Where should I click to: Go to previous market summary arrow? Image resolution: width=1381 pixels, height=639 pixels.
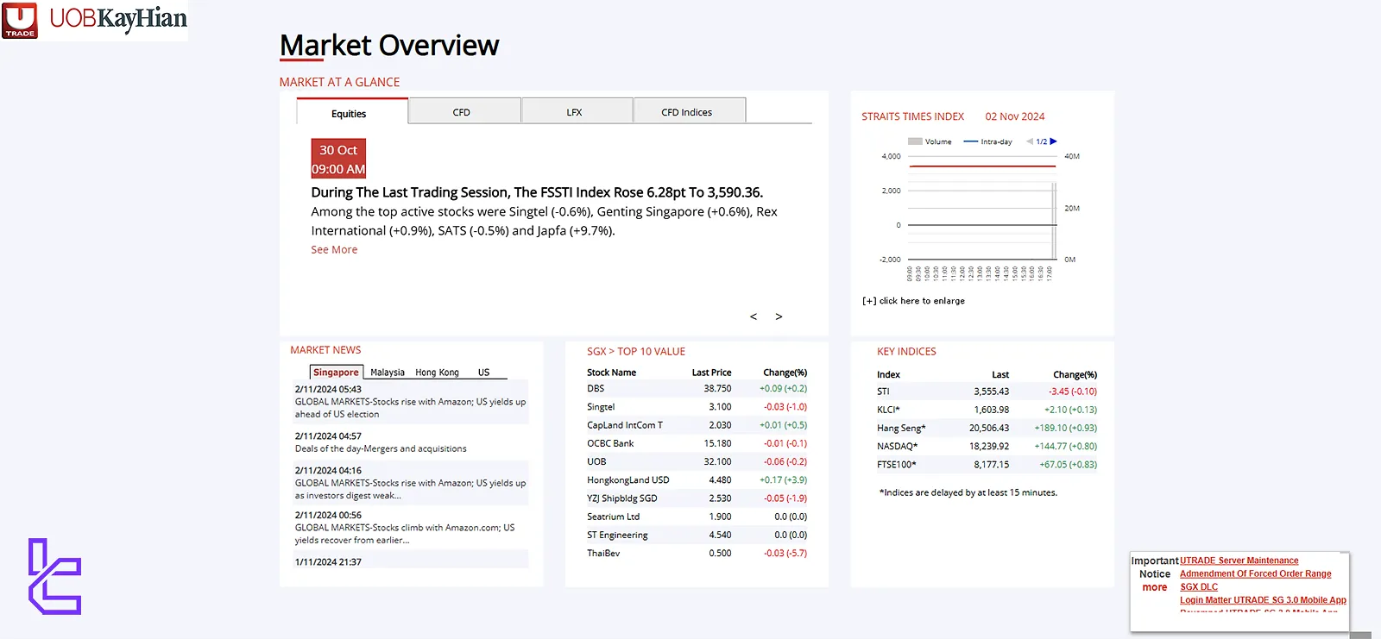754,316
